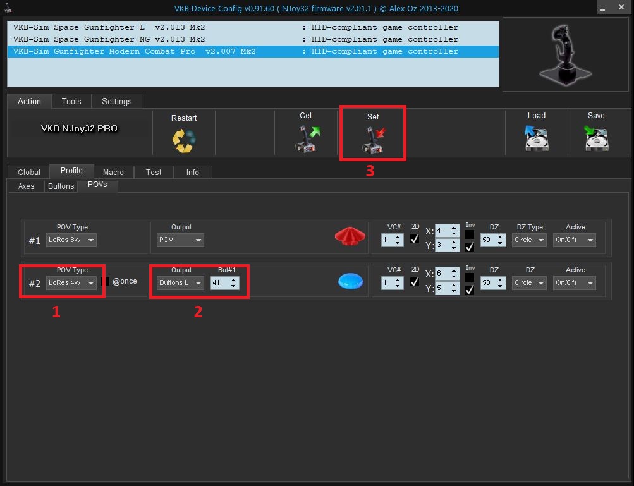Click the Get joystick icon
Viewport: 634px width, 486px height.
pos(307,138)
